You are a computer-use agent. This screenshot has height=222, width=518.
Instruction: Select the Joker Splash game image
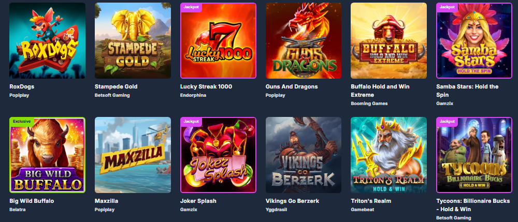coord(219,155)
